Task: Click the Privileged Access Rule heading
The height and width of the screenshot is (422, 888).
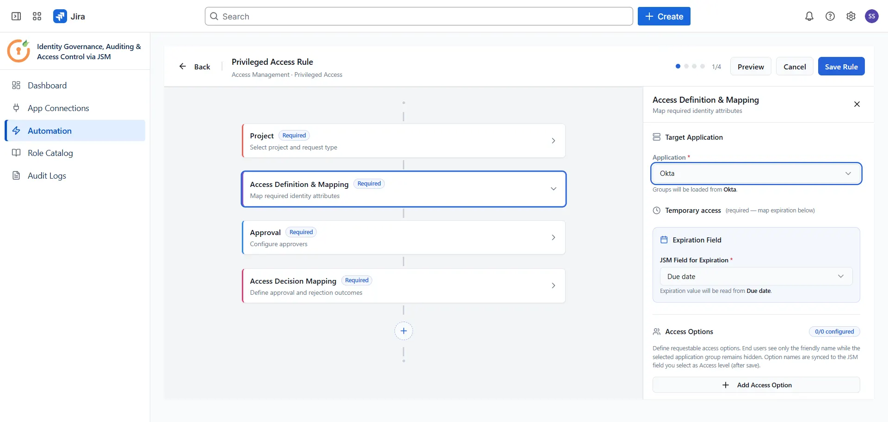Action: point(272,62)
